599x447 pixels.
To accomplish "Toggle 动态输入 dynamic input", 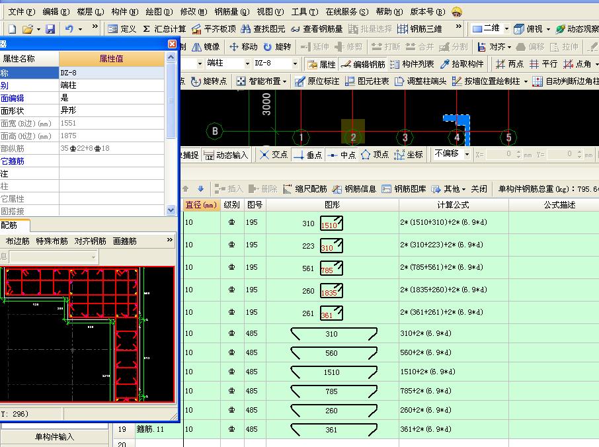I will 225,155.
